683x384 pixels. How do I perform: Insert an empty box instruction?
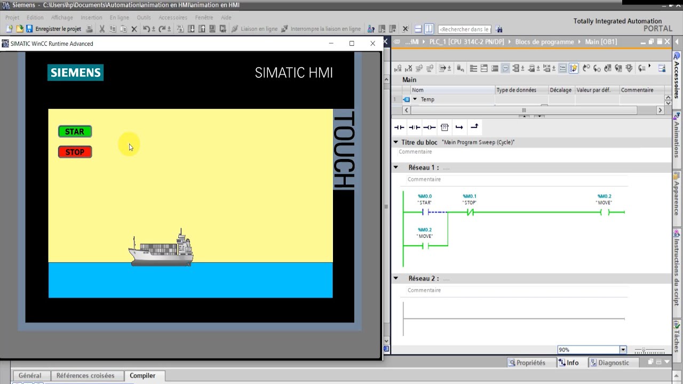click(444, 127)
